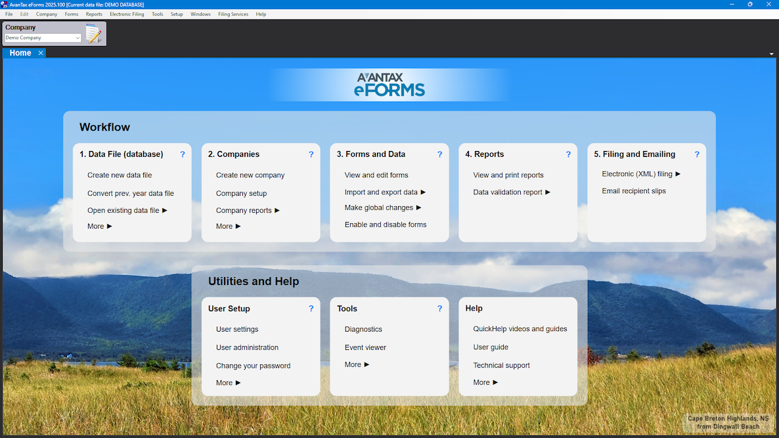Click Create new company link

[x=250, y=175]
